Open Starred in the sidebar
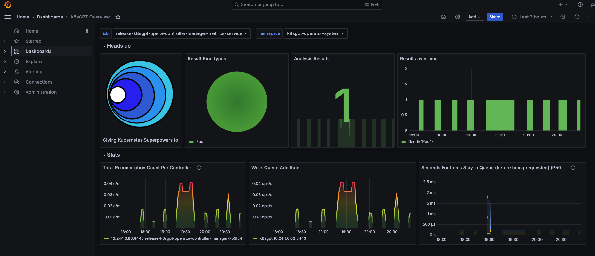The width and height of the screenshot is (595, 256). (x=34, y=41)
